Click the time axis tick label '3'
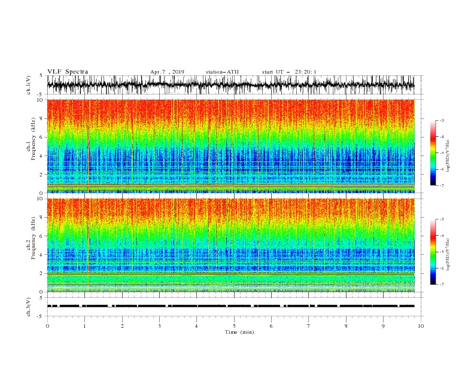 tap(159, 326)
